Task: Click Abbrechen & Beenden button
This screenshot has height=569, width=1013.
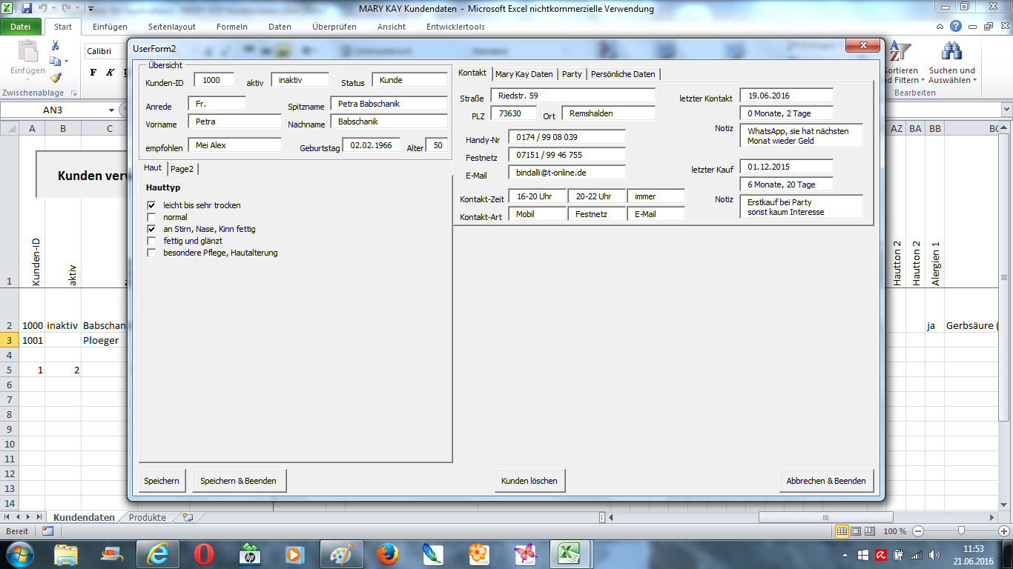Action: coord(826,481)
